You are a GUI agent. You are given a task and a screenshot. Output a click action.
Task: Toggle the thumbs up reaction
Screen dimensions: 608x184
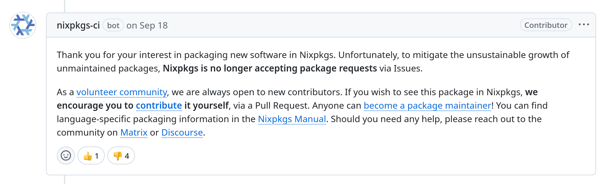tap(91, 156)
